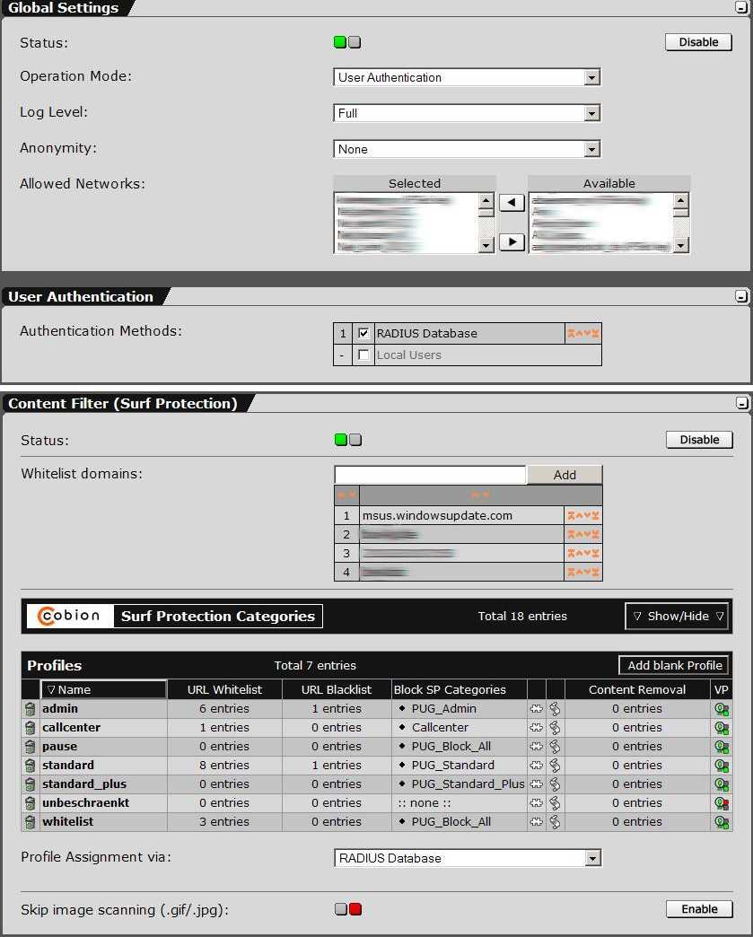The width and height of the screenshot is (753, 937).
Task: Click the puzzle-piece icon in the callcenter row
Action: point(537,728)
